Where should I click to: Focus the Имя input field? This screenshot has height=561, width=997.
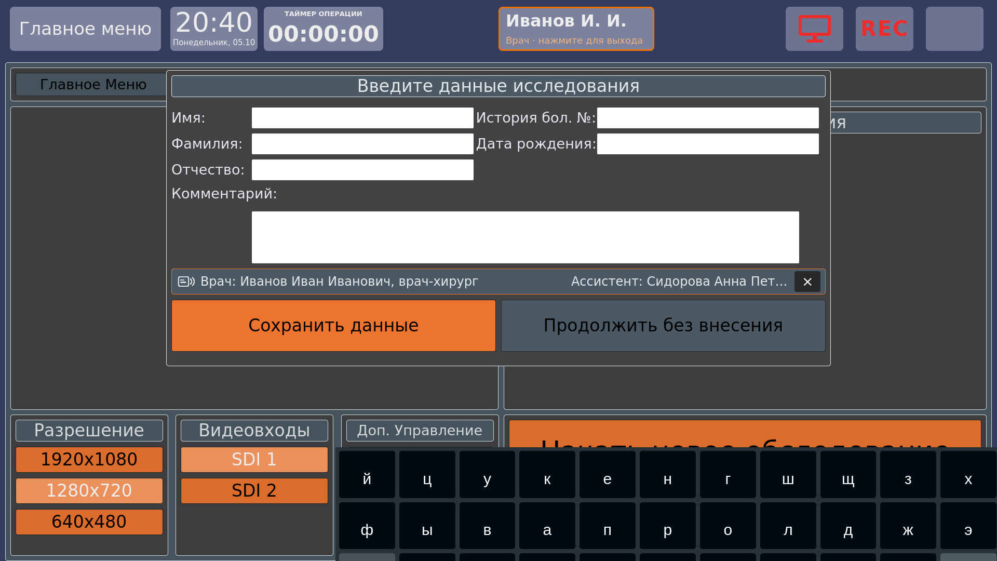[362, 118]
